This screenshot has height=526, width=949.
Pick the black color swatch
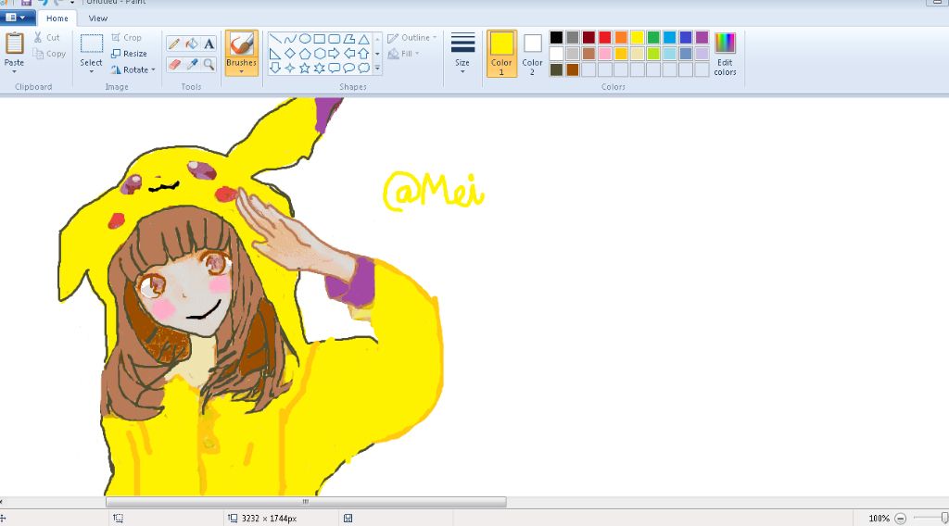[556, 37]
